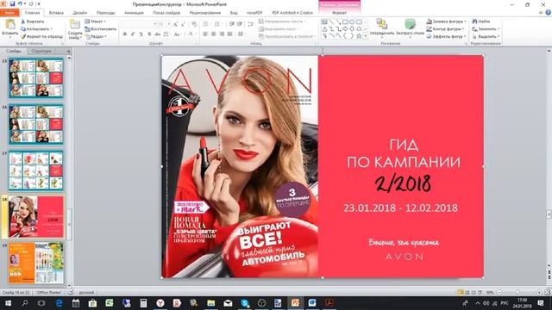Click the New Slide (Создать слайд) icon
The image size is (552, 310).
(x=75, y=25)
